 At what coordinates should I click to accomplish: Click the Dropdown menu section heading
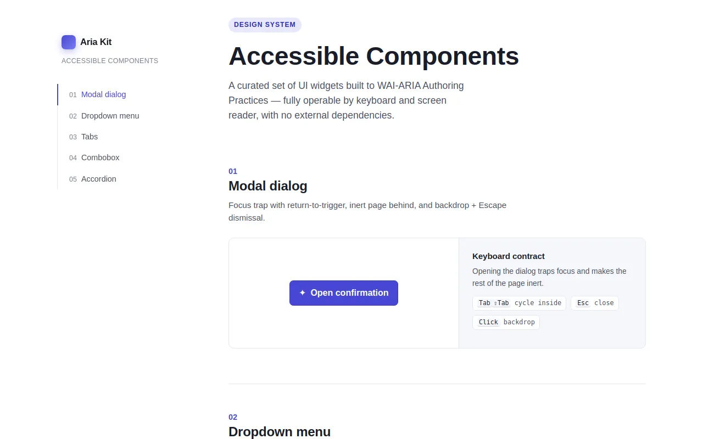click(280, 432)
